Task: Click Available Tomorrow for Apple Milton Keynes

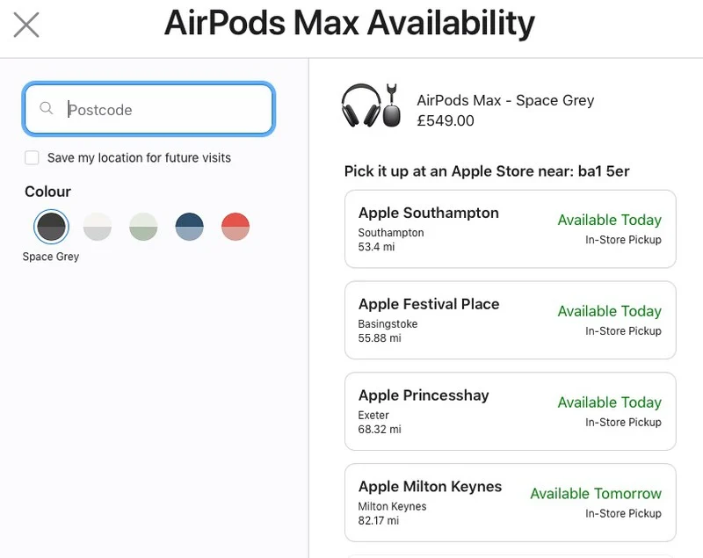Action: click(596, 493)
